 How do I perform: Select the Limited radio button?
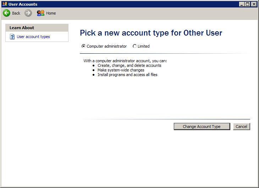pos(134,46)
